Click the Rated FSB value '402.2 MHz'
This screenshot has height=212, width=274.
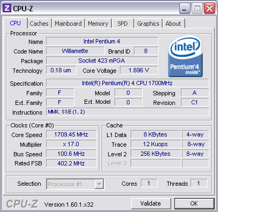pyautogui.click(x=71, y=163)
